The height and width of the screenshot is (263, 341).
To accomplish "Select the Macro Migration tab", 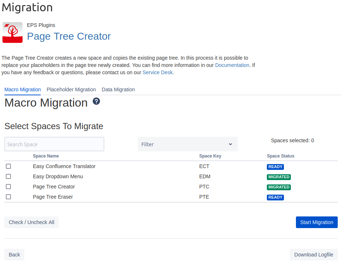I will pyautogui.click(x=23, y=89).
